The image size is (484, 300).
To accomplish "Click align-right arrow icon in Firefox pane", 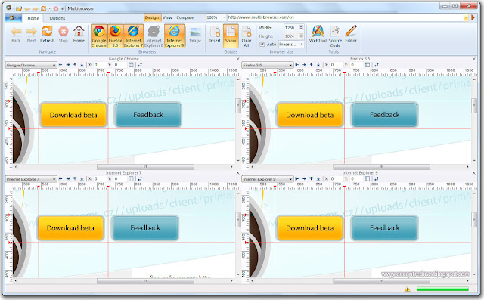I will coord(304,65).
